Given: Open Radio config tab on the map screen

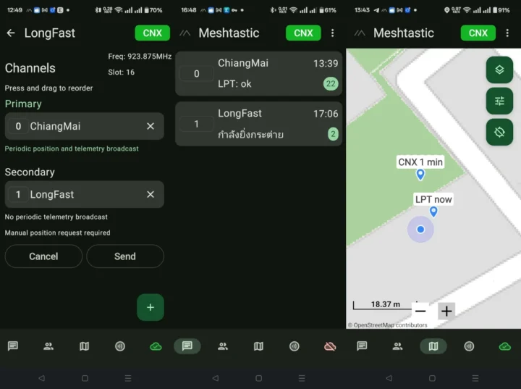Looking at the screenshot, I should tap(469, 346).
